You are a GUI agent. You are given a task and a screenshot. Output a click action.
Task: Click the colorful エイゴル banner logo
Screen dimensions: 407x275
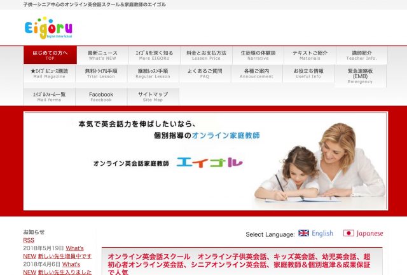coord(210,163)
